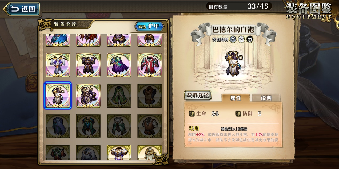
Task: Click the staff equipment restriction icon
Action: coord(233,39)
